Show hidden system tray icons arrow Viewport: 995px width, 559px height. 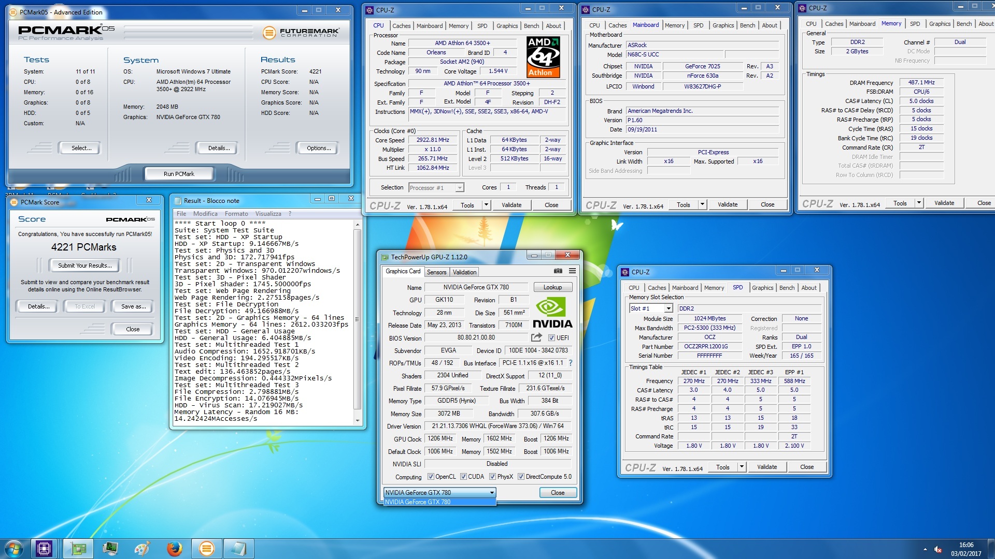click(x=925, y=549)
